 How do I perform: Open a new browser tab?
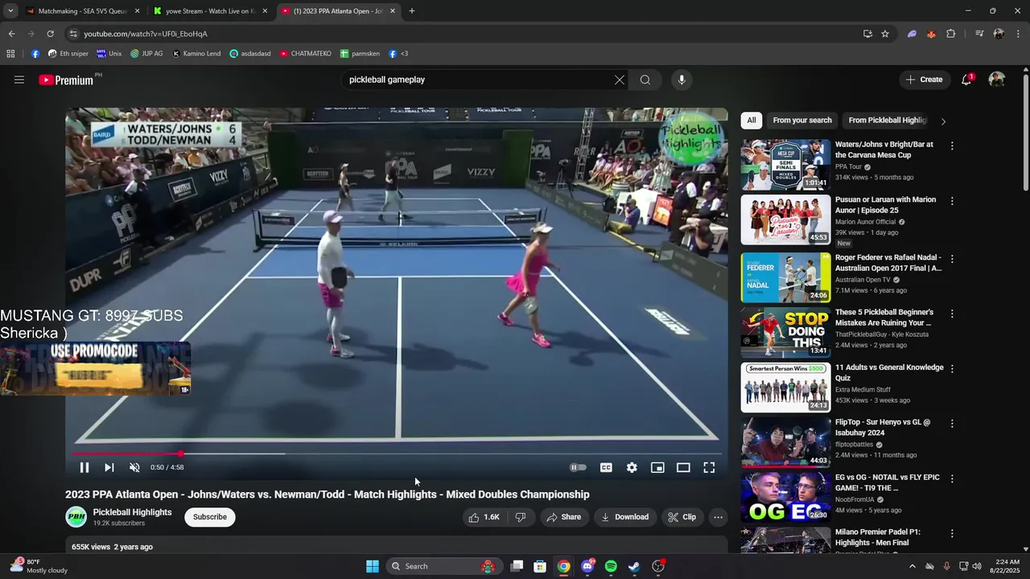[412, 11]
